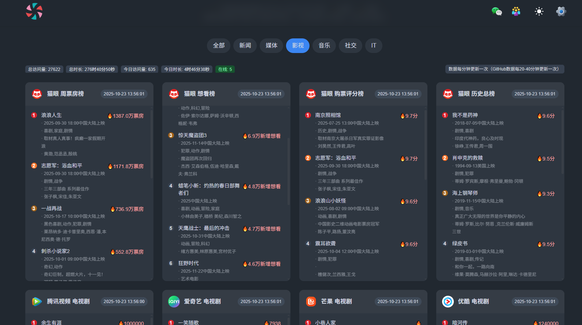582x325 pixels.
Task: Click the colorful pinwheel site logo
Action: point(34,11)
